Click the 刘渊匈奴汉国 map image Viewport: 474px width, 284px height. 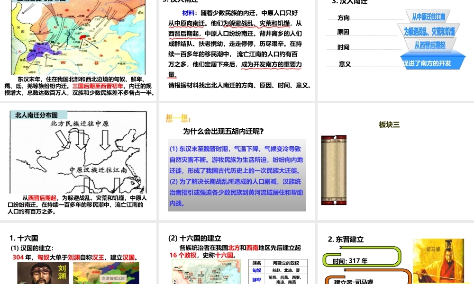106,273
